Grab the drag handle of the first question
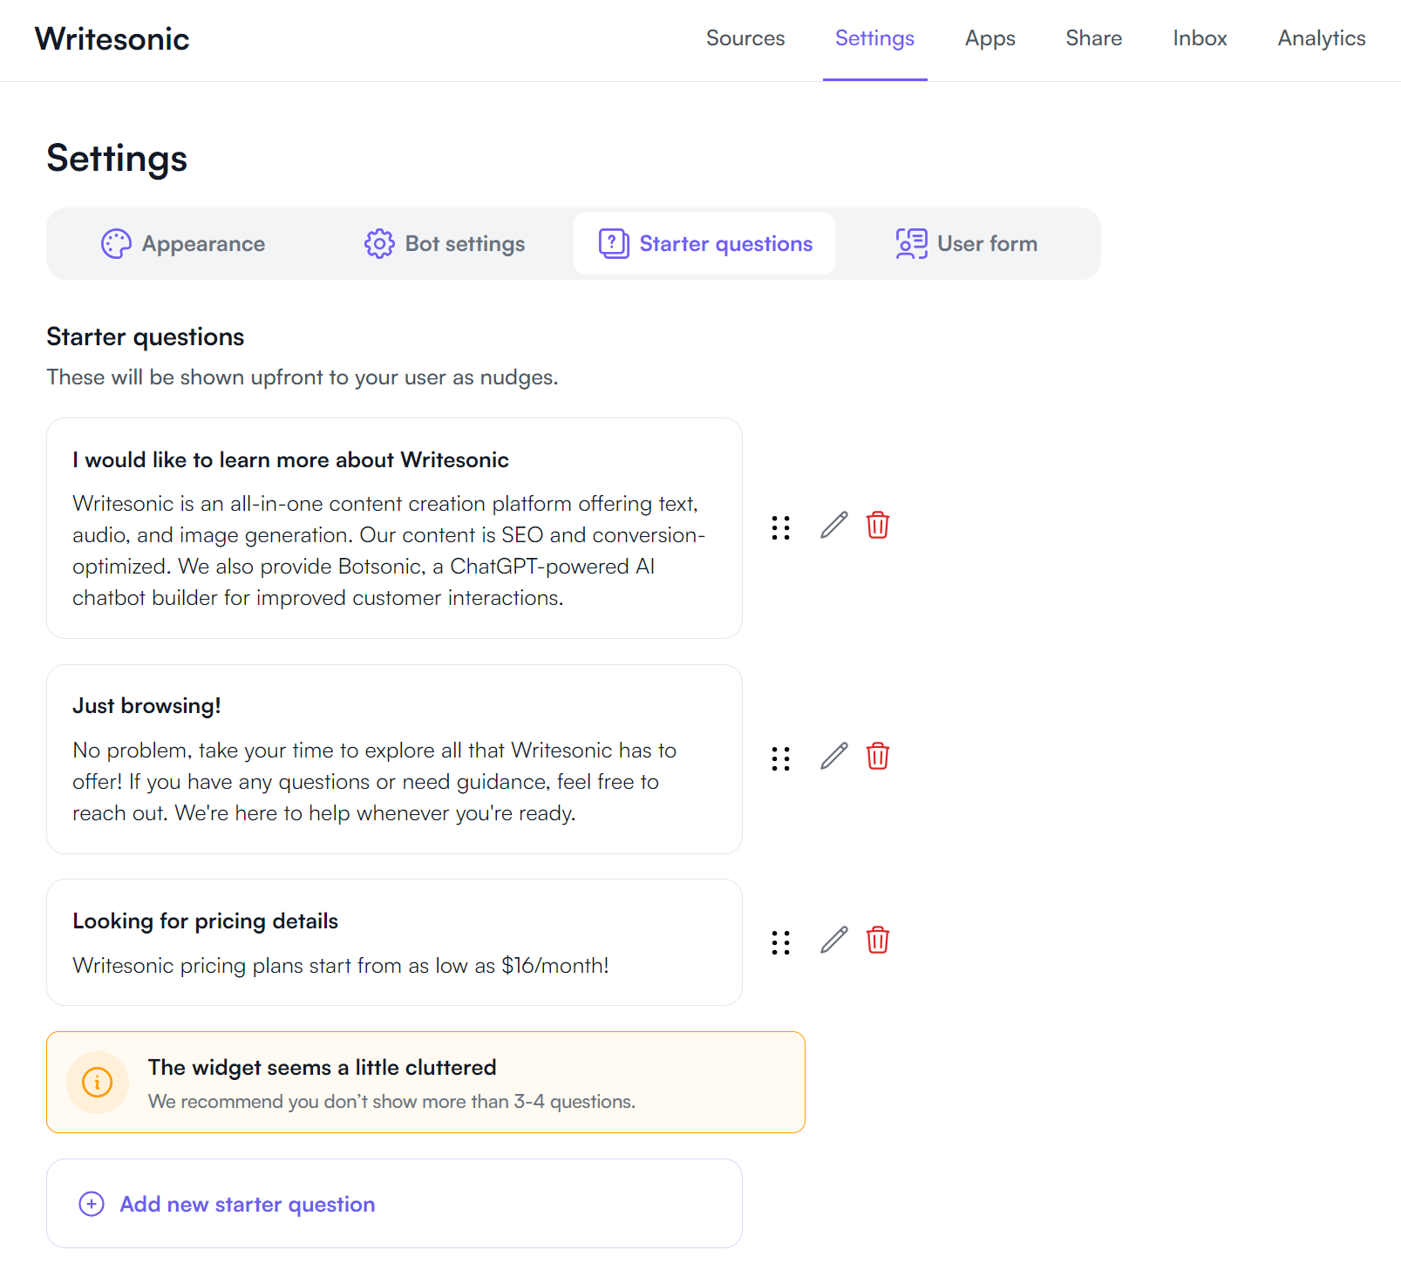 [780, 527]
